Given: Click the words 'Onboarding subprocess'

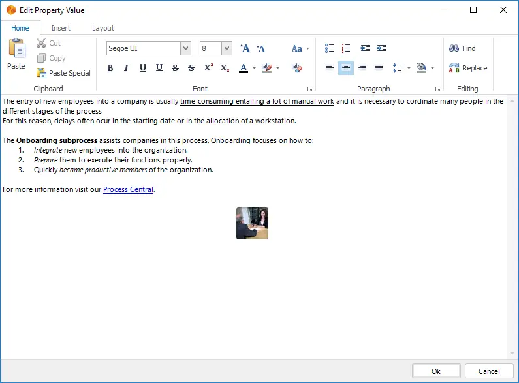Looking at the screenshot, I should 57,140.
